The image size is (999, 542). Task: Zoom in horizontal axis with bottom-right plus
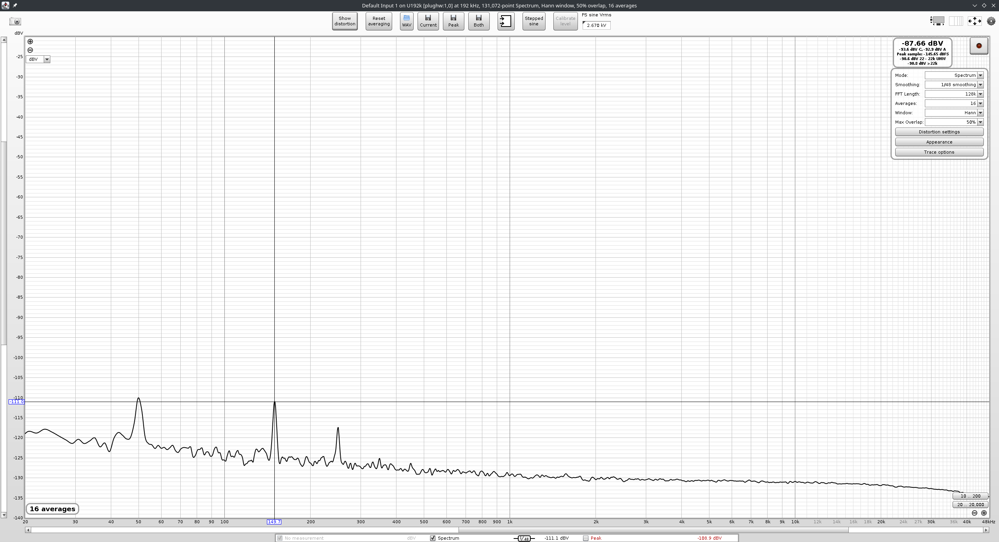tap(984, 513)
